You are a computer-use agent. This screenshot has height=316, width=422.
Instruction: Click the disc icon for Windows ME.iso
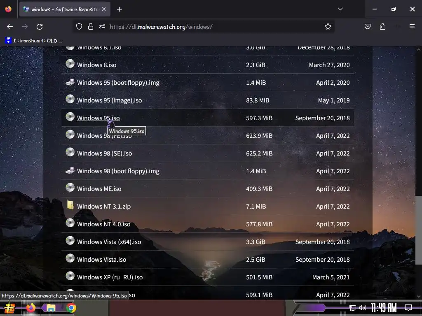pos(70,188)
